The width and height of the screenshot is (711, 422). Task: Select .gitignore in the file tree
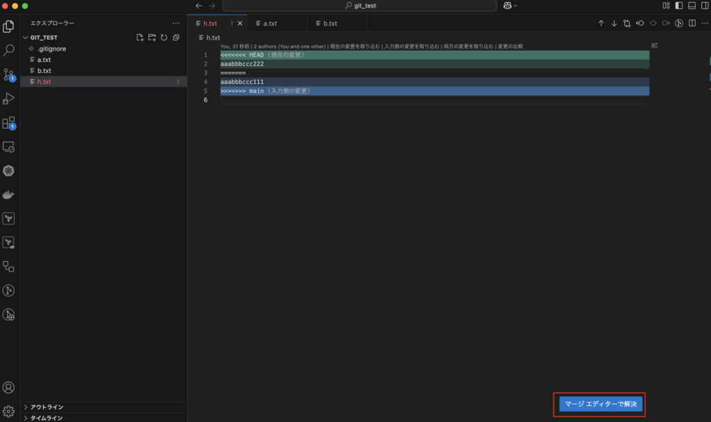pos(104,49)
